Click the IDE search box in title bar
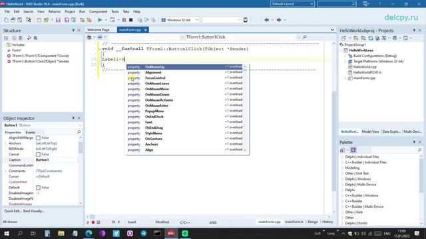 pos(337,4)
